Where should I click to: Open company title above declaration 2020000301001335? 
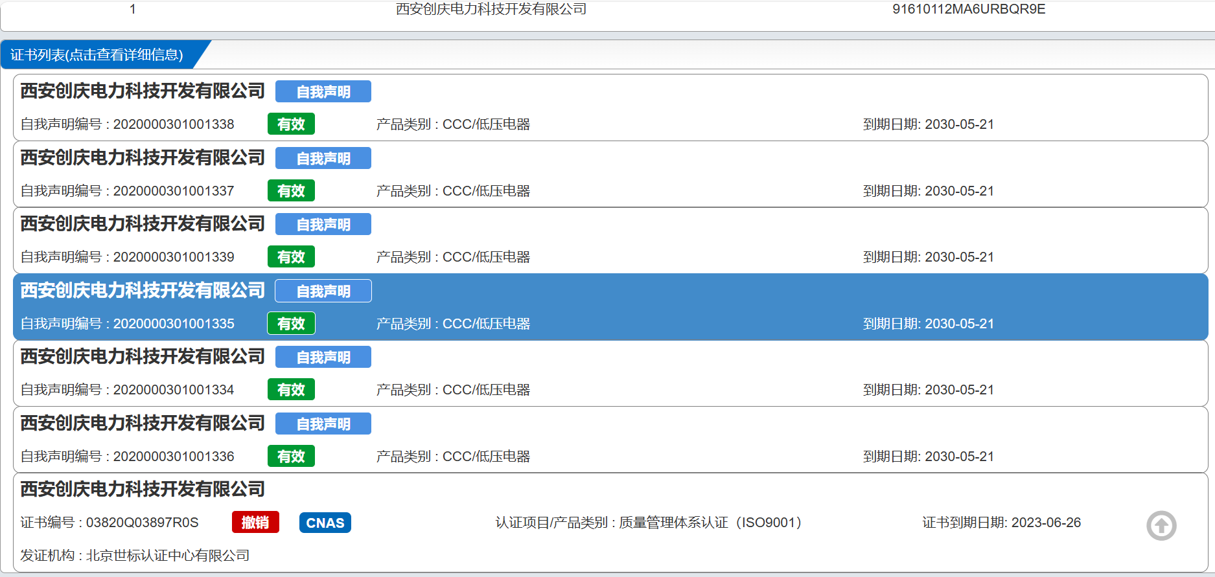tap(143, 290)
